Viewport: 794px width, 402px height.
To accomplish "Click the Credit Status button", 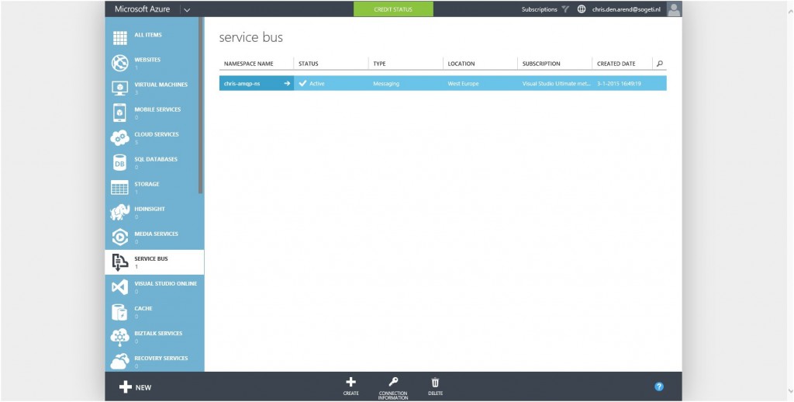I will point(393,9).
